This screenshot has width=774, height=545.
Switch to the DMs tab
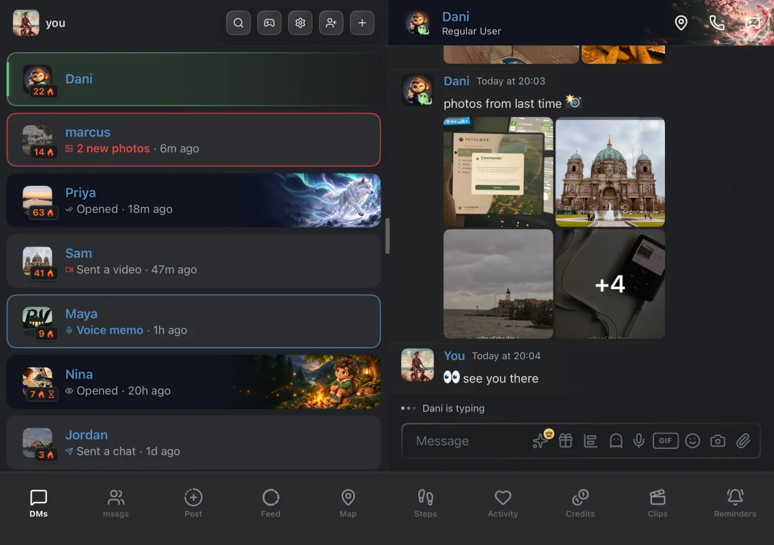click(x=39, y=504)
